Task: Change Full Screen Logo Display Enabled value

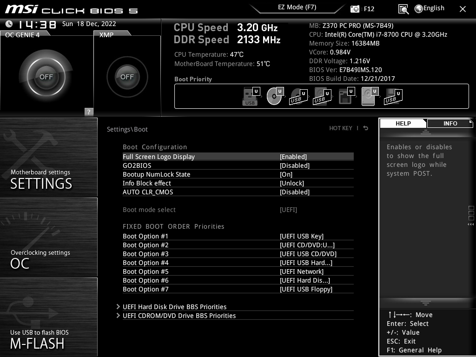Action: [293, 157]
